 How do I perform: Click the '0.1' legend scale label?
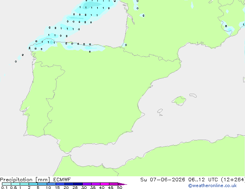pos(4,187)
